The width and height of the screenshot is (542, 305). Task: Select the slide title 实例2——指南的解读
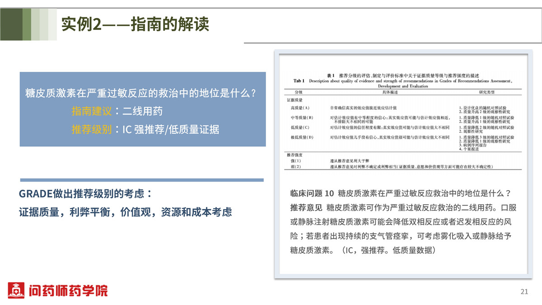(135, 24)
